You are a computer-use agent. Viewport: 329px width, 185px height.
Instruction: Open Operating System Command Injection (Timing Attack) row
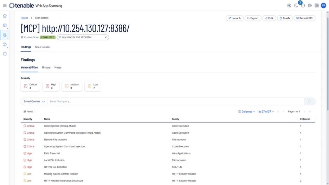[168, 133]
